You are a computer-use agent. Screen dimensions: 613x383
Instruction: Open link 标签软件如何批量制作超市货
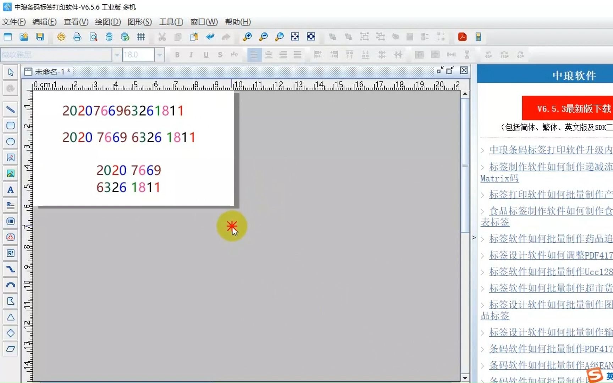pyautogui.click(x=551, y=288)
